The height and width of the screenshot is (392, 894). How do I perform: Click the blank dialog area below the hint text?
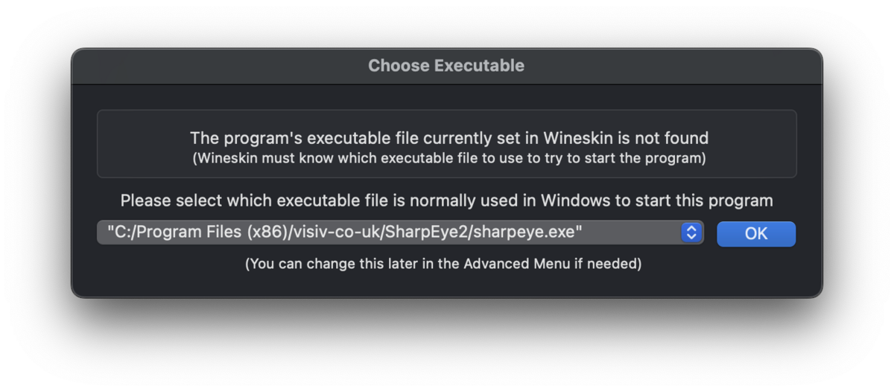click(x=447, y=285)
